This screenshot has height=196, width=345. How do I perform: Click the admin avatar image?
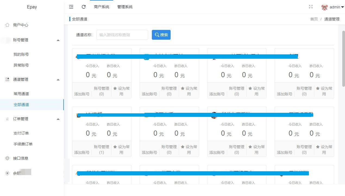coord(324,7)
